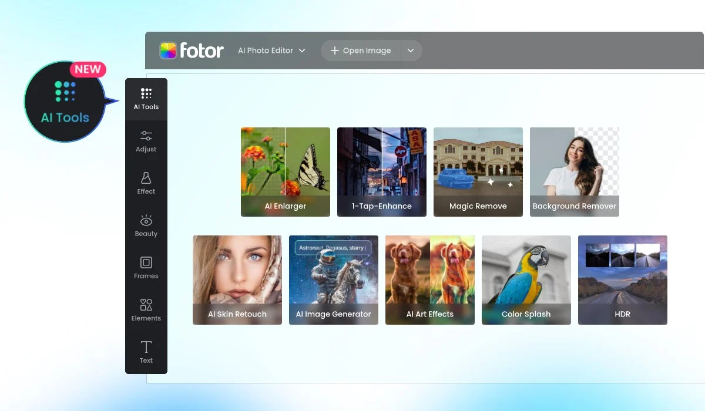Choose the Color Splash parrot card
The width and height of the screenshot is (705, 411).
coord(526,280)
